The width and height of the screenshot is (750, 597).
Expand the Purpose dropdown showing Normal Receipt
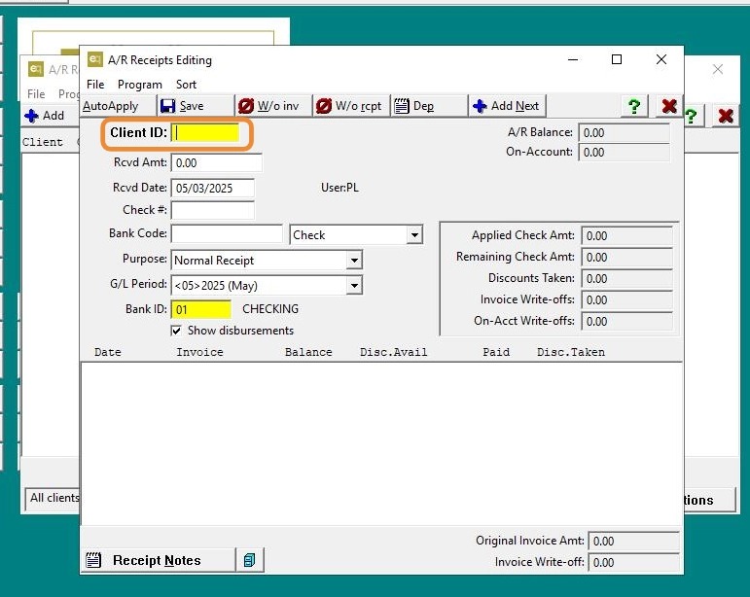[x=354, y=261]
